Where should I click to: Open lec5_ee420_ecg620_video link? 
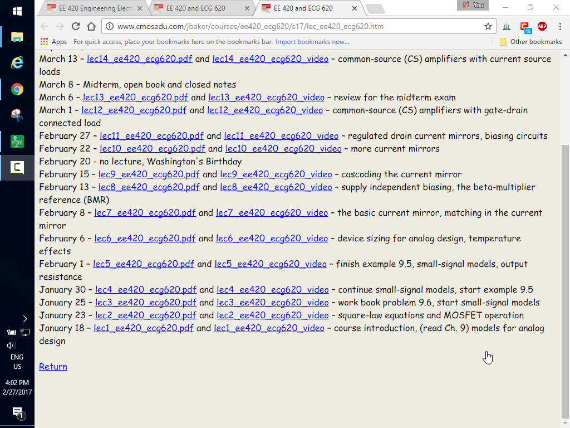(x=271, y=264)
